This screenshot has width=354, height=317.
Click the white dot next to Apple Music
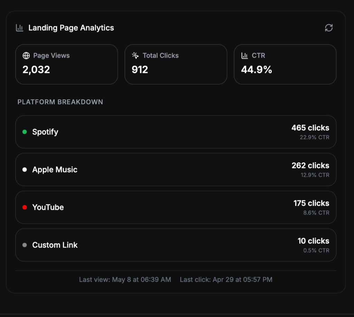[25, 170]
